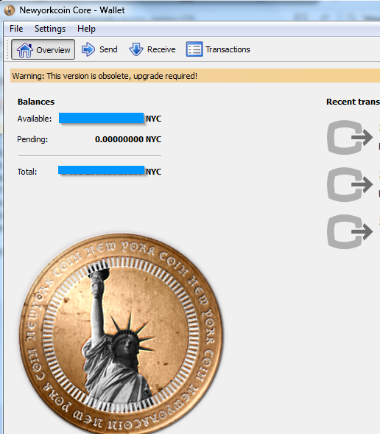Click the Available label
This screenshot has width=380, height=434.
click(35, 119)
